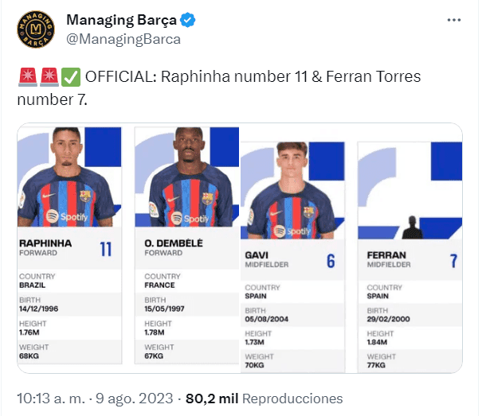Open the 80,2 mil Reproducciones view count
The image size is (482, 416).
(264, 399)
